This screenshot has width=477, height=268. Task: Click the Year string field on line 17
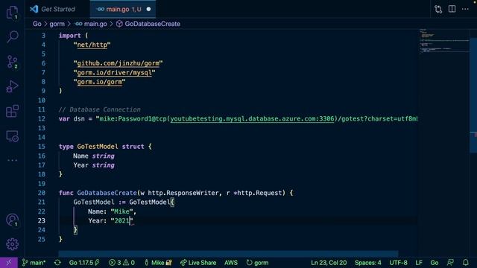coord(94,165)
